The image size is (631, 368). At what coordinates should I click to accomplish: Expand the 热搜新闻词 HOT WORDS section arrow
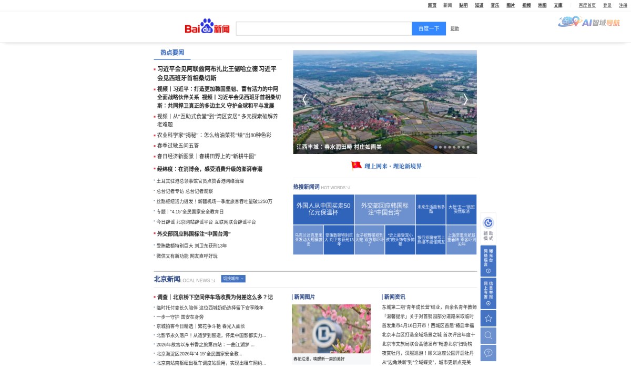pos(349,187)
